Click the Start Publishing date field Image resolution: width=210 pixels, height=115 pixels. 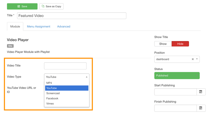pyautogui.click(x=176, y=92)
